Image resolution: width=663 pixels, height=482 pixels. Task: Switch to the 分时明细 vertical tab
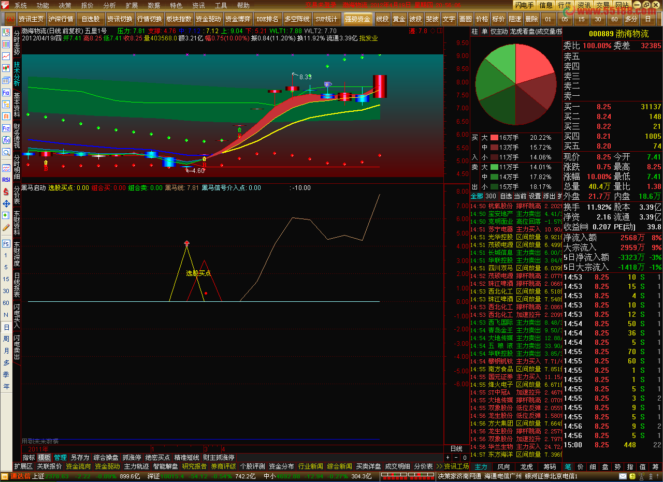tap(17, 166)
